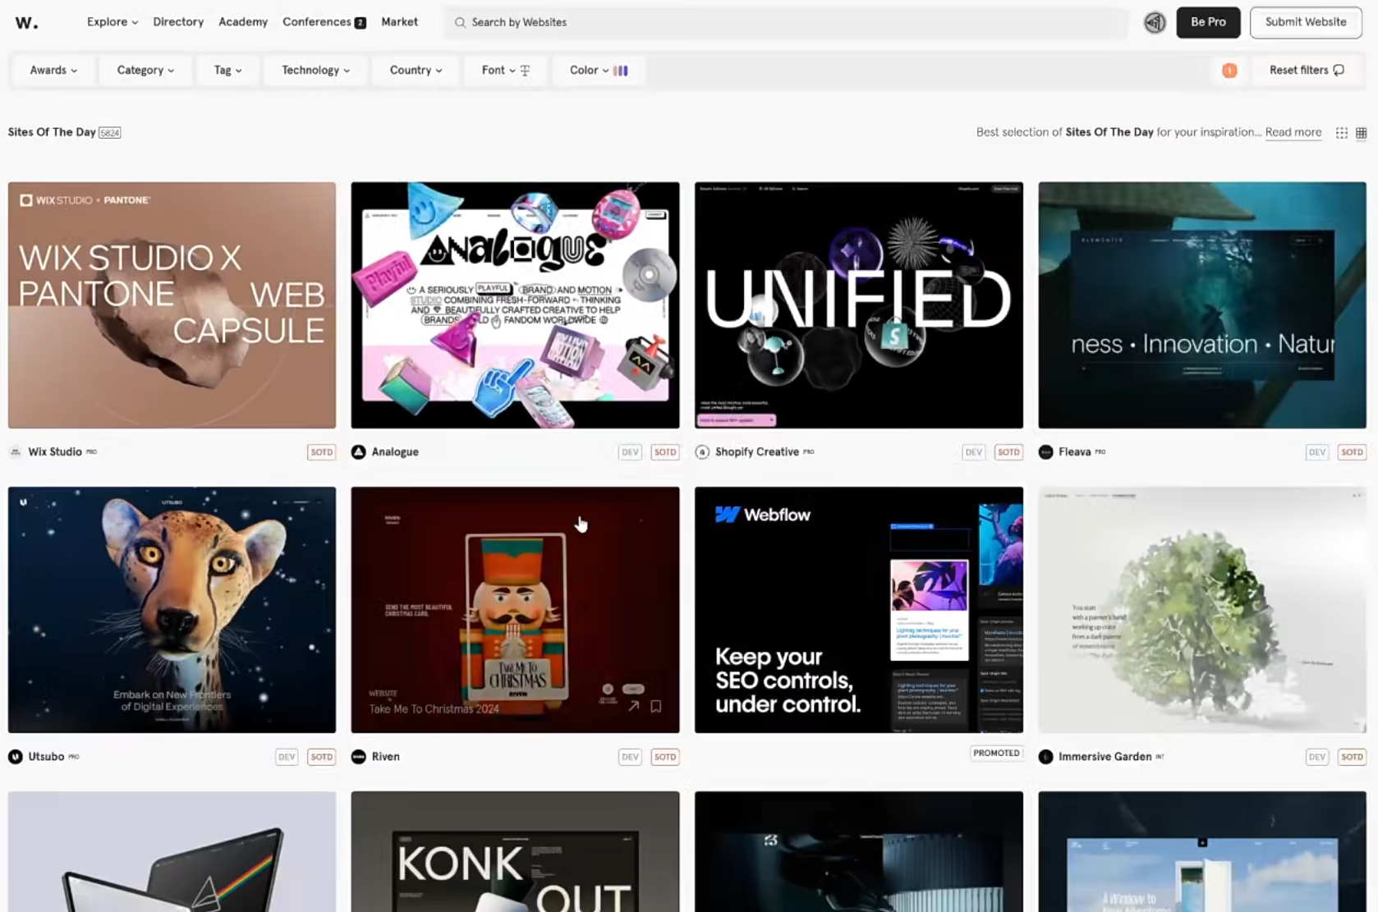Screen dimensions: 1378x912
Task: Click the Shopify Creative avatar icon
Action: [702, 451]
